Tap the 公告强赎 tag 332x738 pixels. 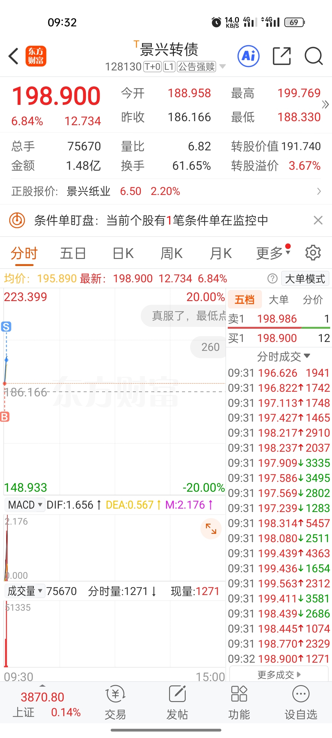pyautogui.click(x=196, y=66)
